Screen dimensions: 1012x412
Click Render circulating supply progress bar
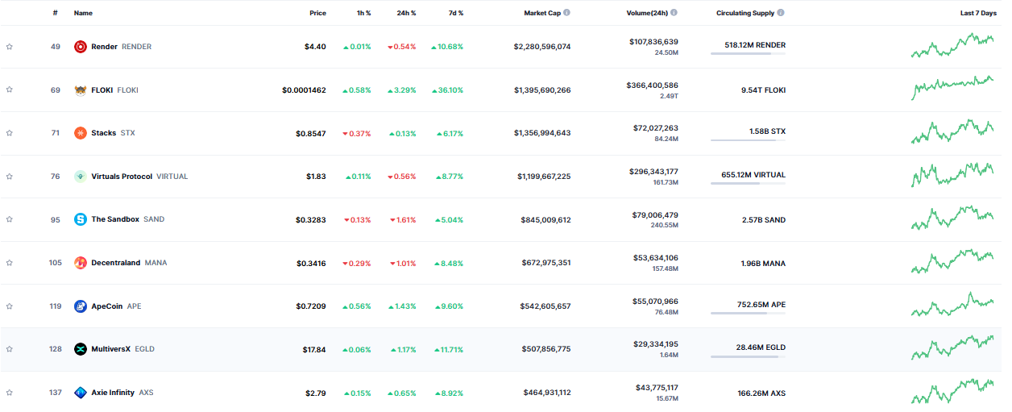point(748,54)
